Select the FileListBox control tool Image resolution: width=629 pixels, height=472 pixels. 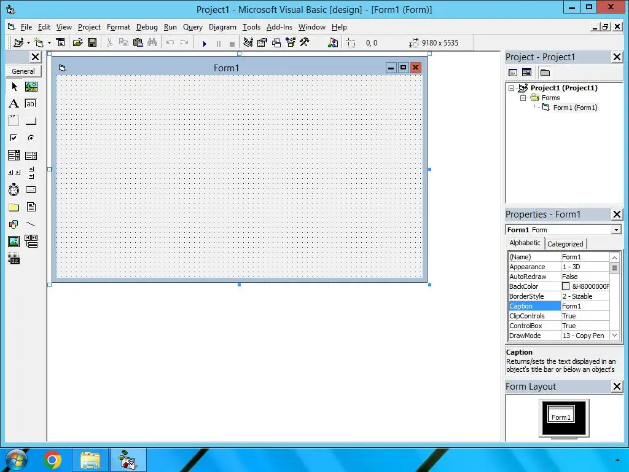31,207
